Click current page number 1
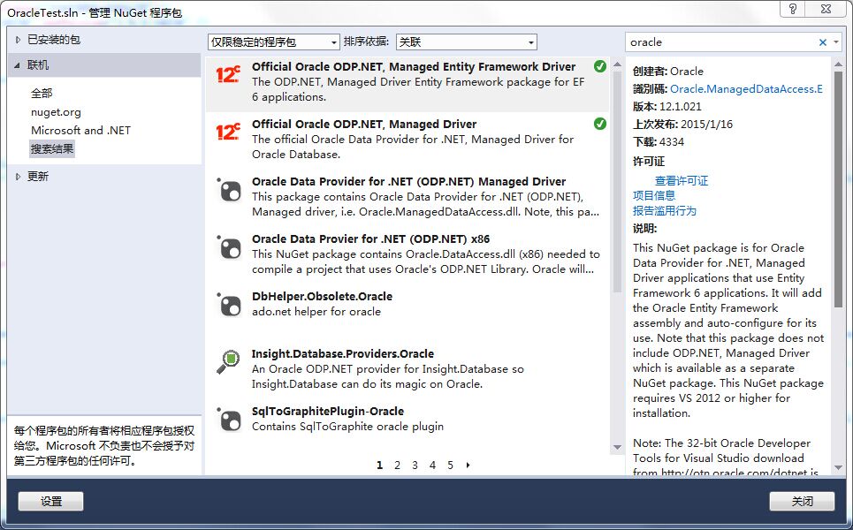853x530 pixels. [380, 466]
